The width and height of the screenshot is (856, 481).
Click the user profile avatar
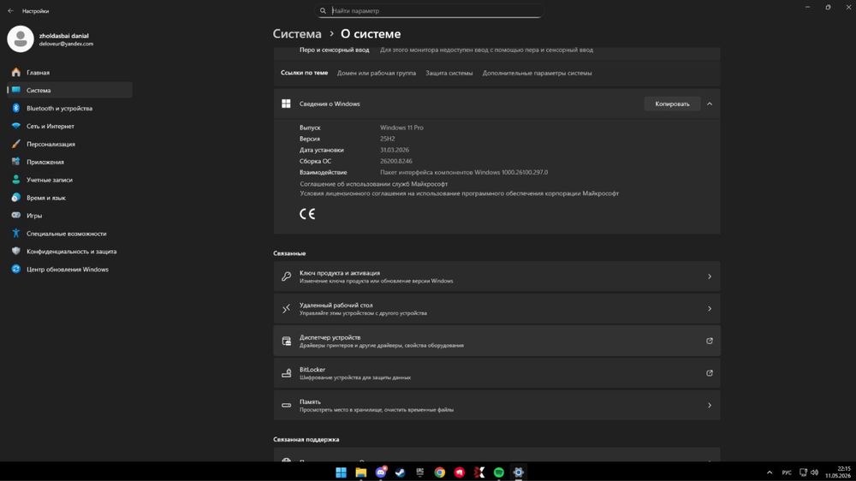point(21,39)
